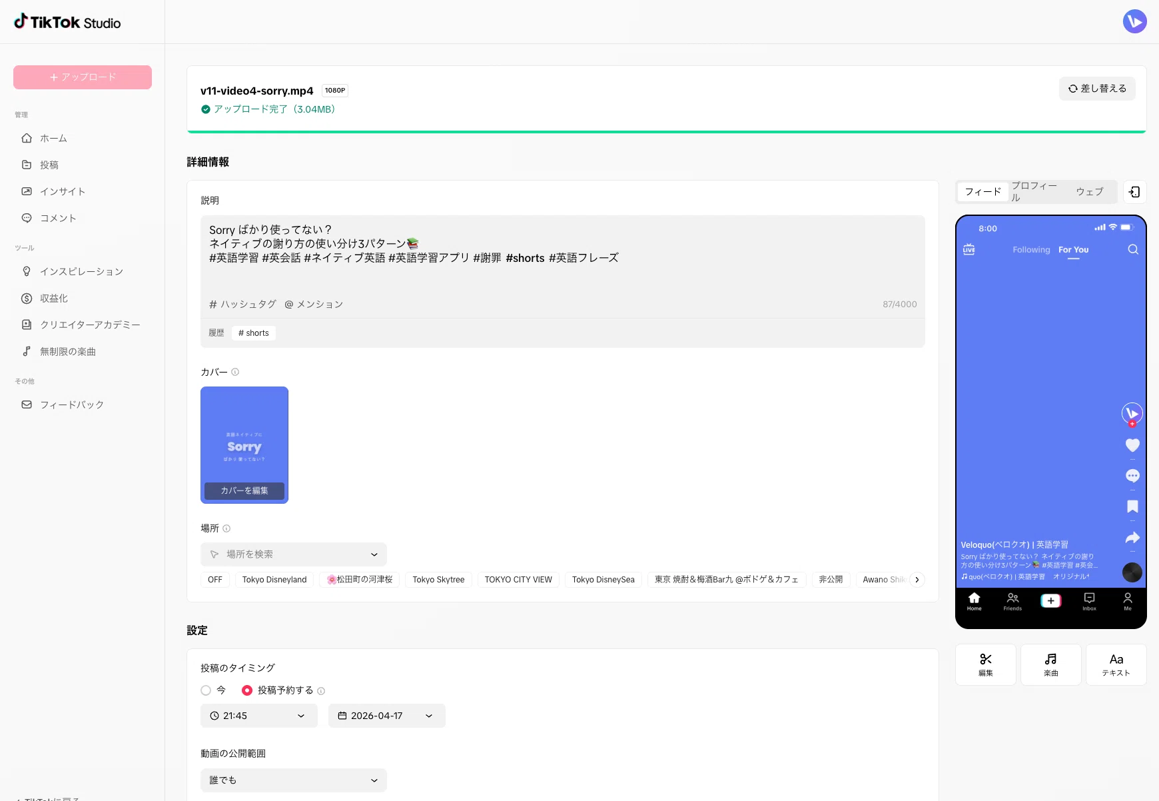The image size is (1159, 801).
Task: Open the 編集 scissors edit tool
Action: [986, 664]
